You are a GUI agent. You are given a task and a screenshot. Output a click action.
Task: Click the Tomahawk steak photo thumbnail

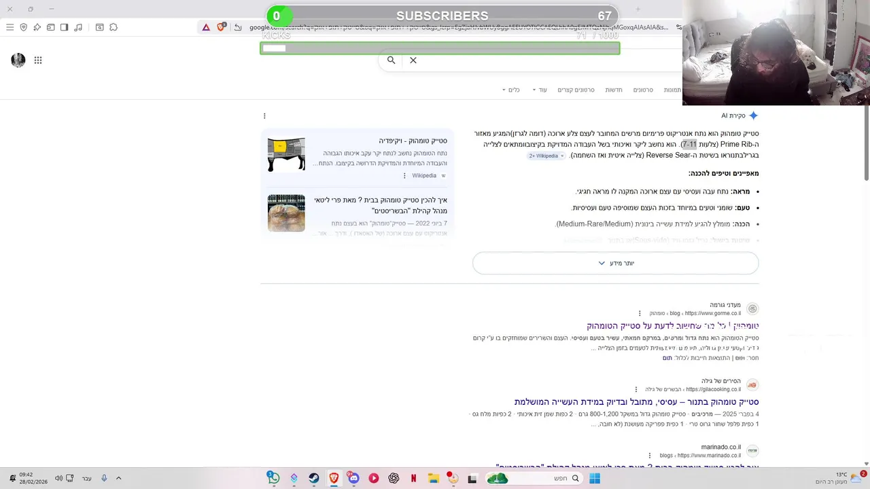pos(286,213)
